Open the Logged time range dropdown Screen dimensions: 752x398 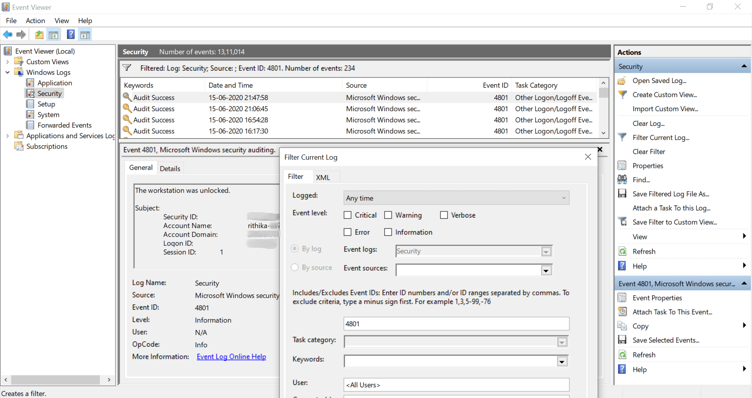(x=456, y=198)
